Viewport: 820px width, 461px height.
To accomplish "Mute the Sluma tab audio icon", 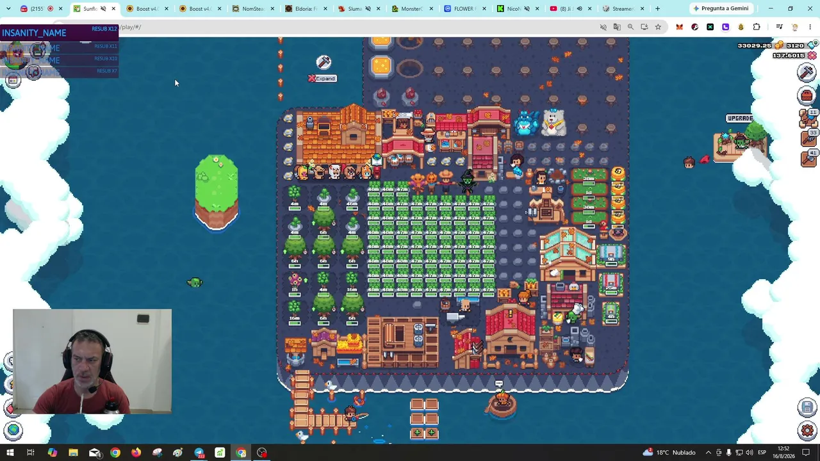I will [368, 8].
